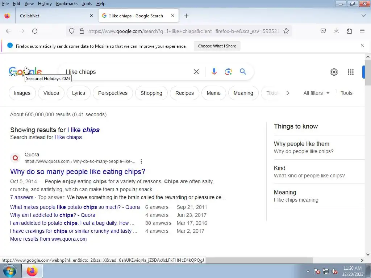This screenshot has height=278, width=371.
Task: Open the Quora result options menu
Action: pos(141,161)
